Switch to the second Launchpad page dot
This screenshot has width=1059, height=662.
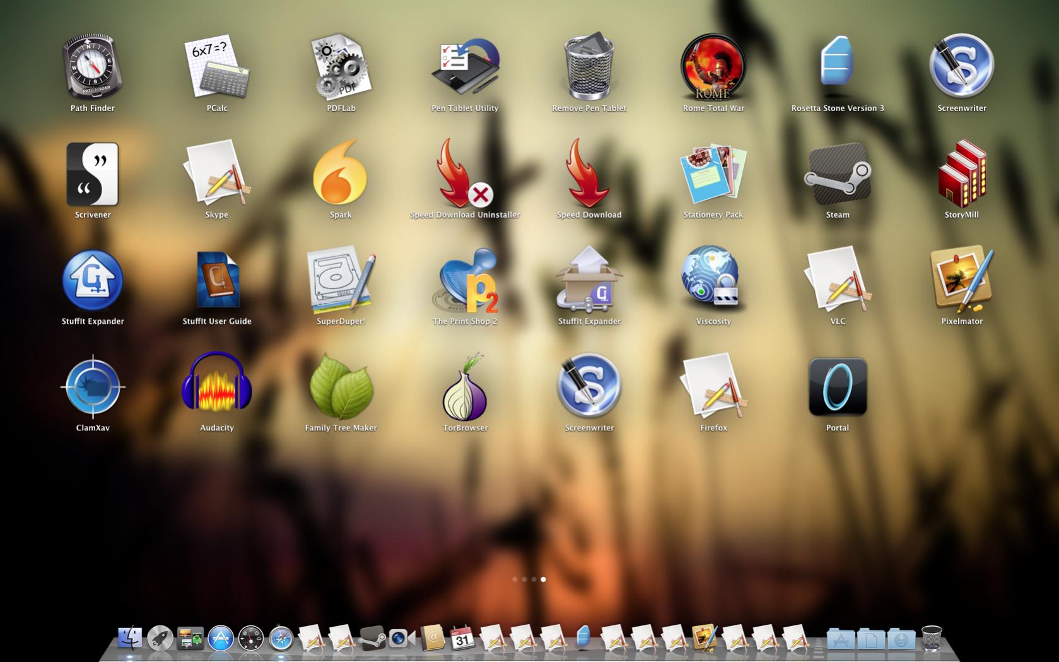[524, 579]
